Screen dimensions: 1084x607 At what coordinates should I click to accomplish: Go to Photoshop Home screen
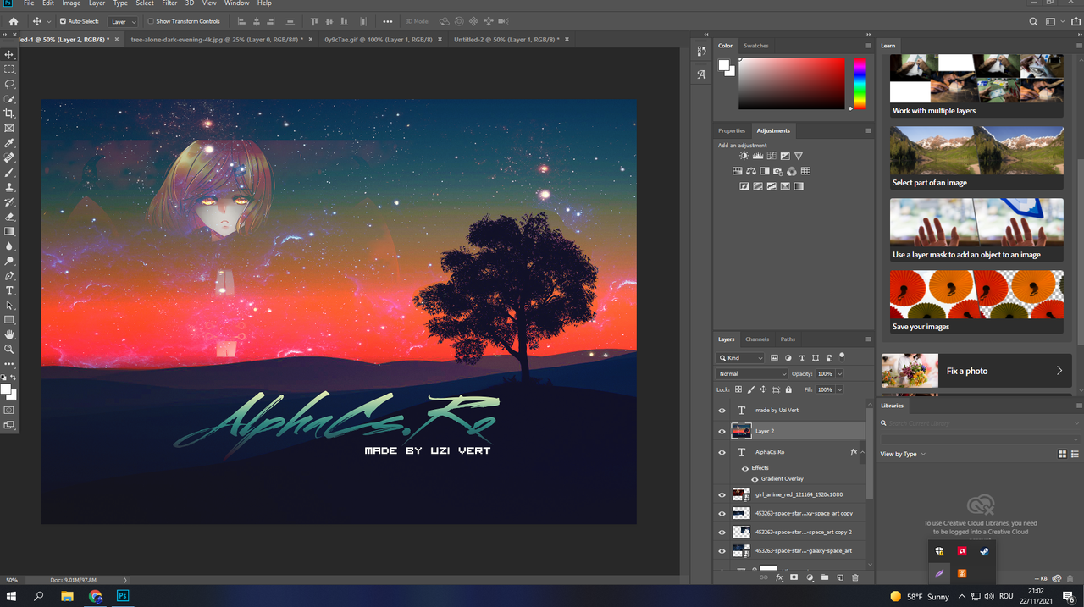(x=13, y=21)
